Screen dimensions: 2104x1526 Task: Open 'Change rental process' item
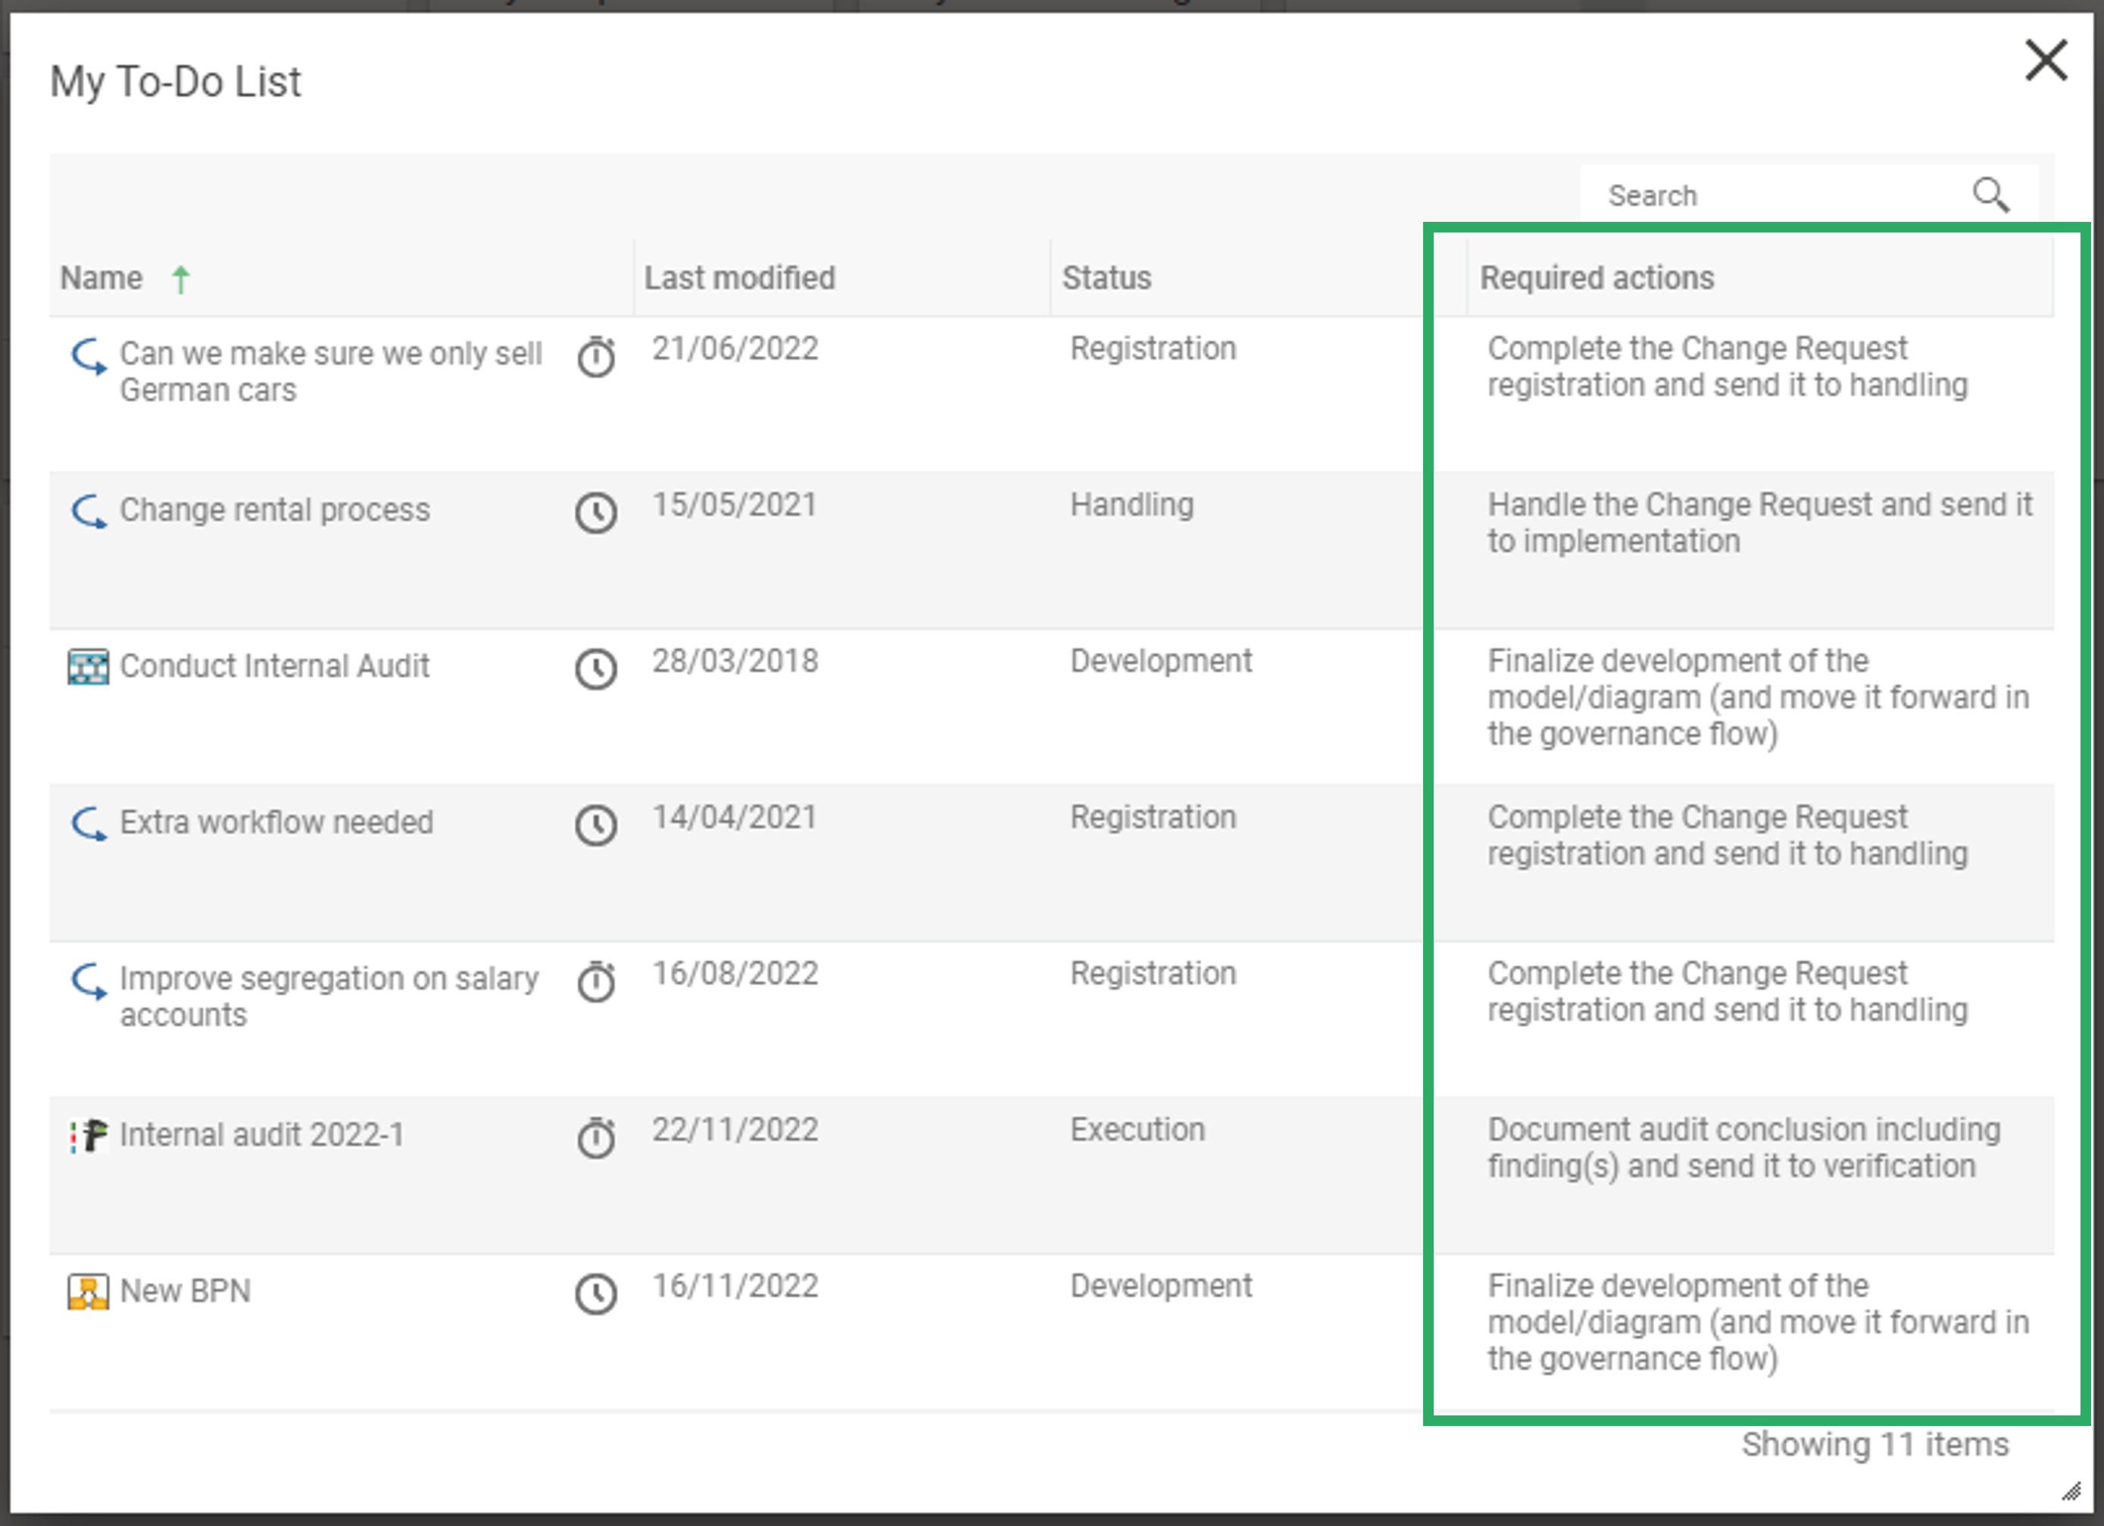coord(275,509)
